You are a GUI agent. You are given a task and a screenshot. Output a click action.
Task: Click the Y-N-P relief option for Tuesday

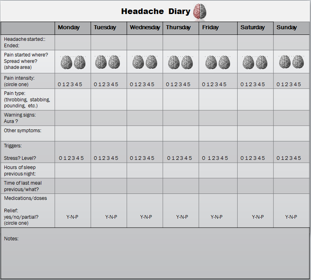(111, 217)
